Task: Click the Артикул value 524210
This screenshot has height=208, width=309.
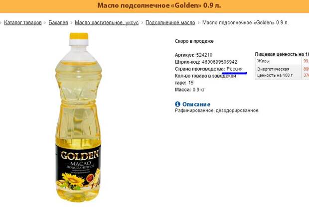Action: (x=204, y=55)
